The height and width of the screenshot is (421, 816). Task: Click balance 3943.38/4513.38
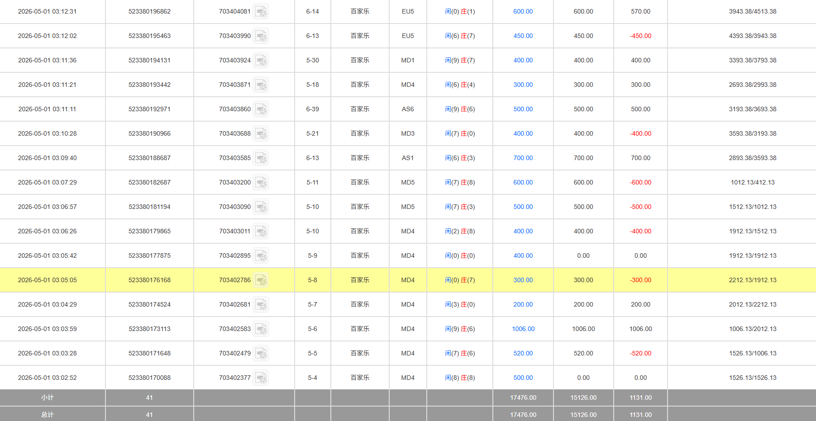tap(752, 11)
